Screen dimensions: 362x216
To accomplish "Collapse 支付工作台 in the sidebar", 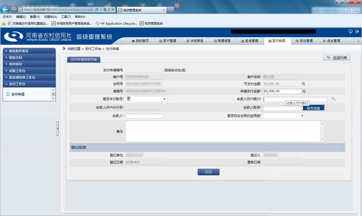I will (x=29, y=84).
